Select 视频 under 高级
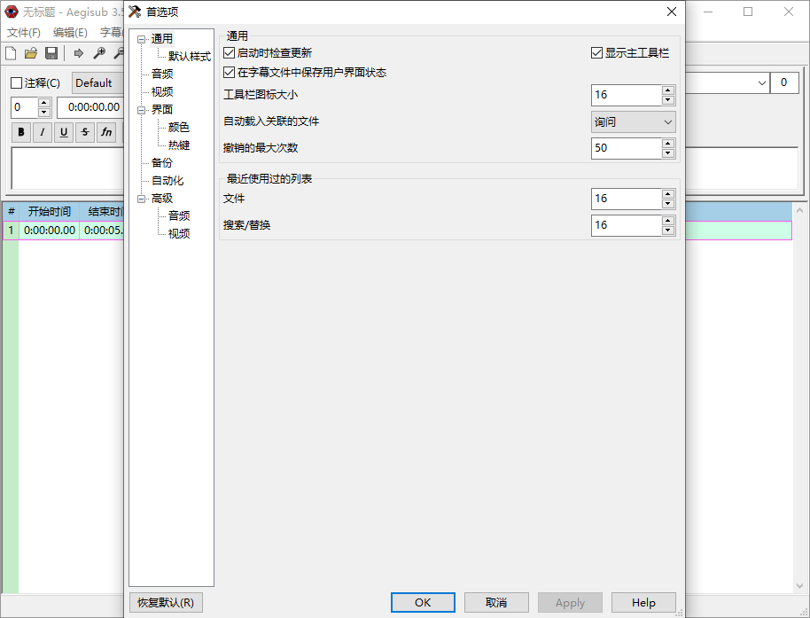Screen dimensions: 810x618 click(179, 233)
